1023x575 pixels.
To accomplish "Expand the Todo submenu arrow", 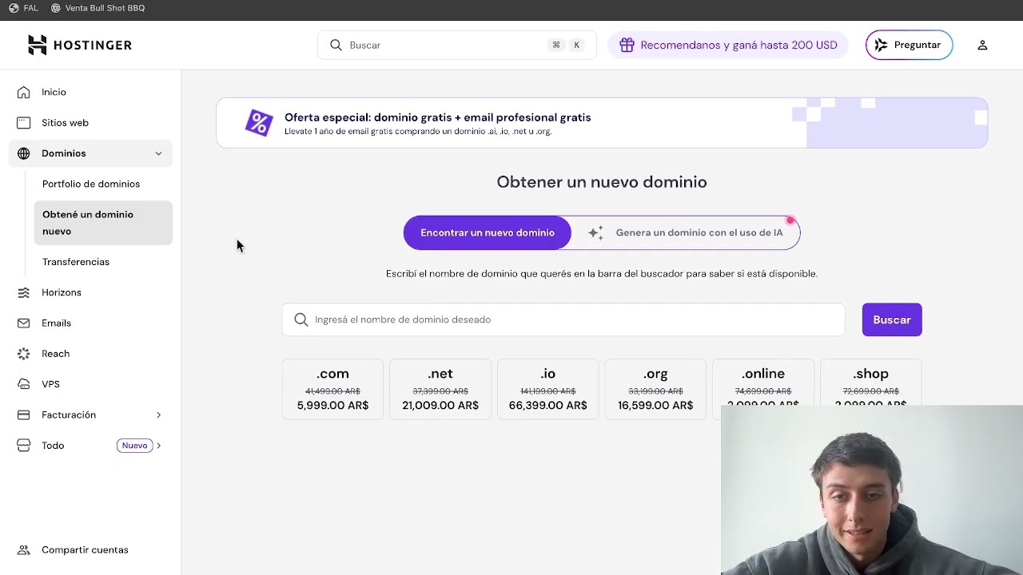I will pos(158,446).
